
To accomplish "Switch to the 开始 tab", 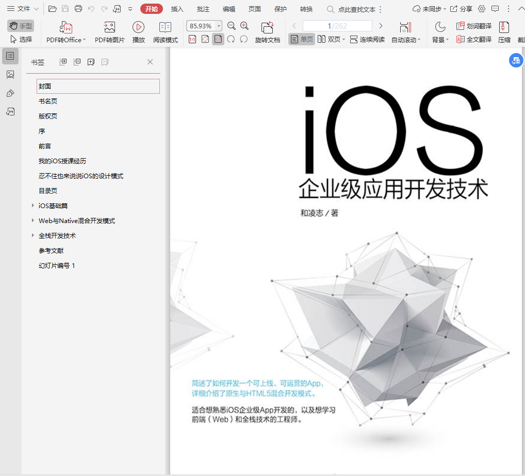I will pyautogui.click(x=151, y=9).
